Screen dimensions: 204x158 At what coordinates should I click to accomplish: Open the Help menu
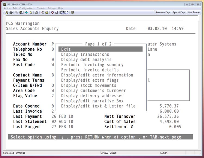point(60,8)
